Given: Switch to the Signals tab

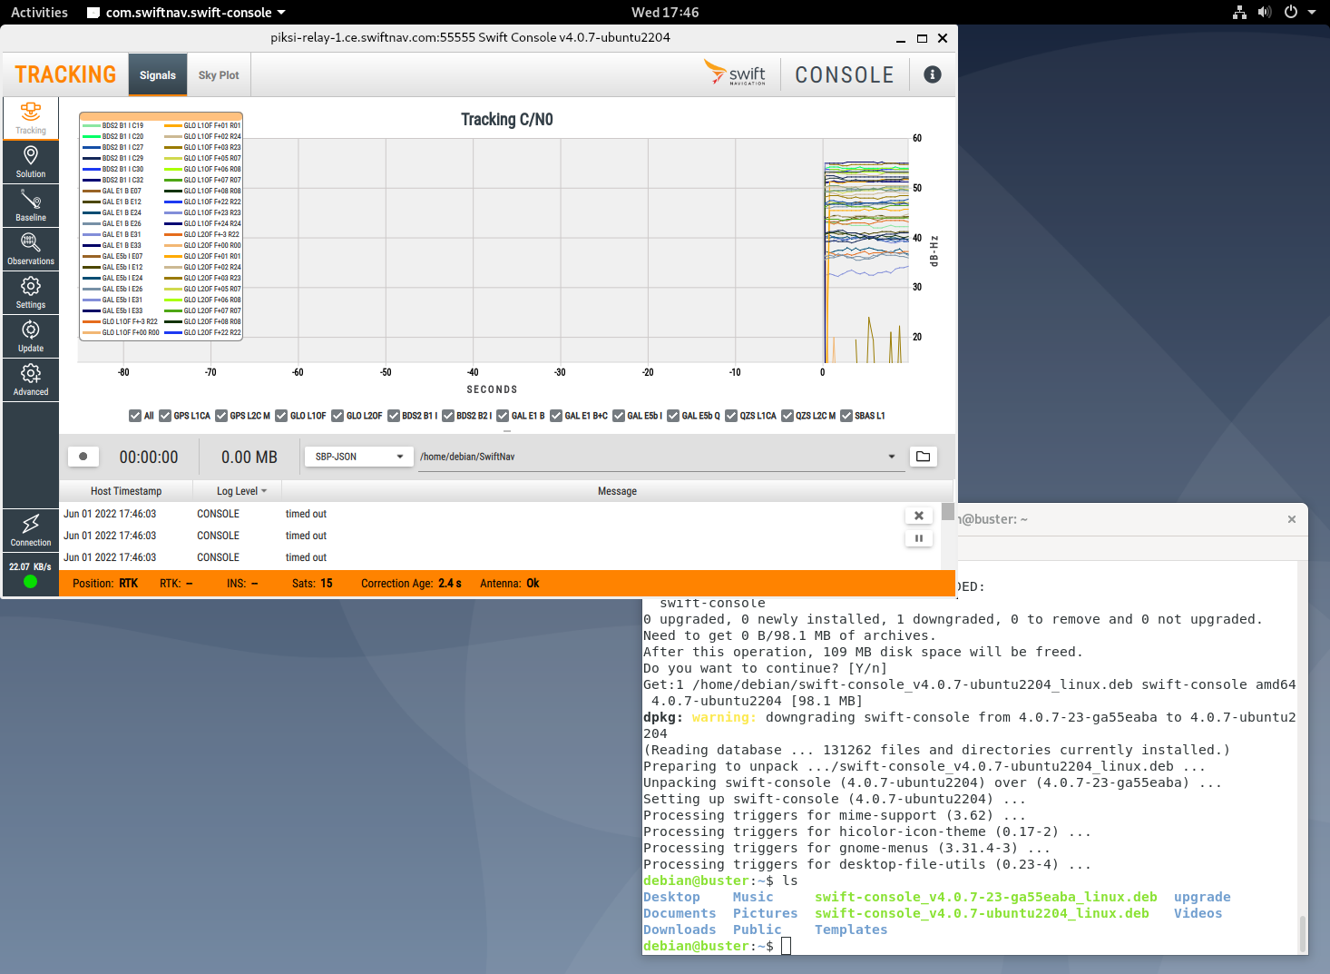Looking at the screenshot, I should pos(158,74).
